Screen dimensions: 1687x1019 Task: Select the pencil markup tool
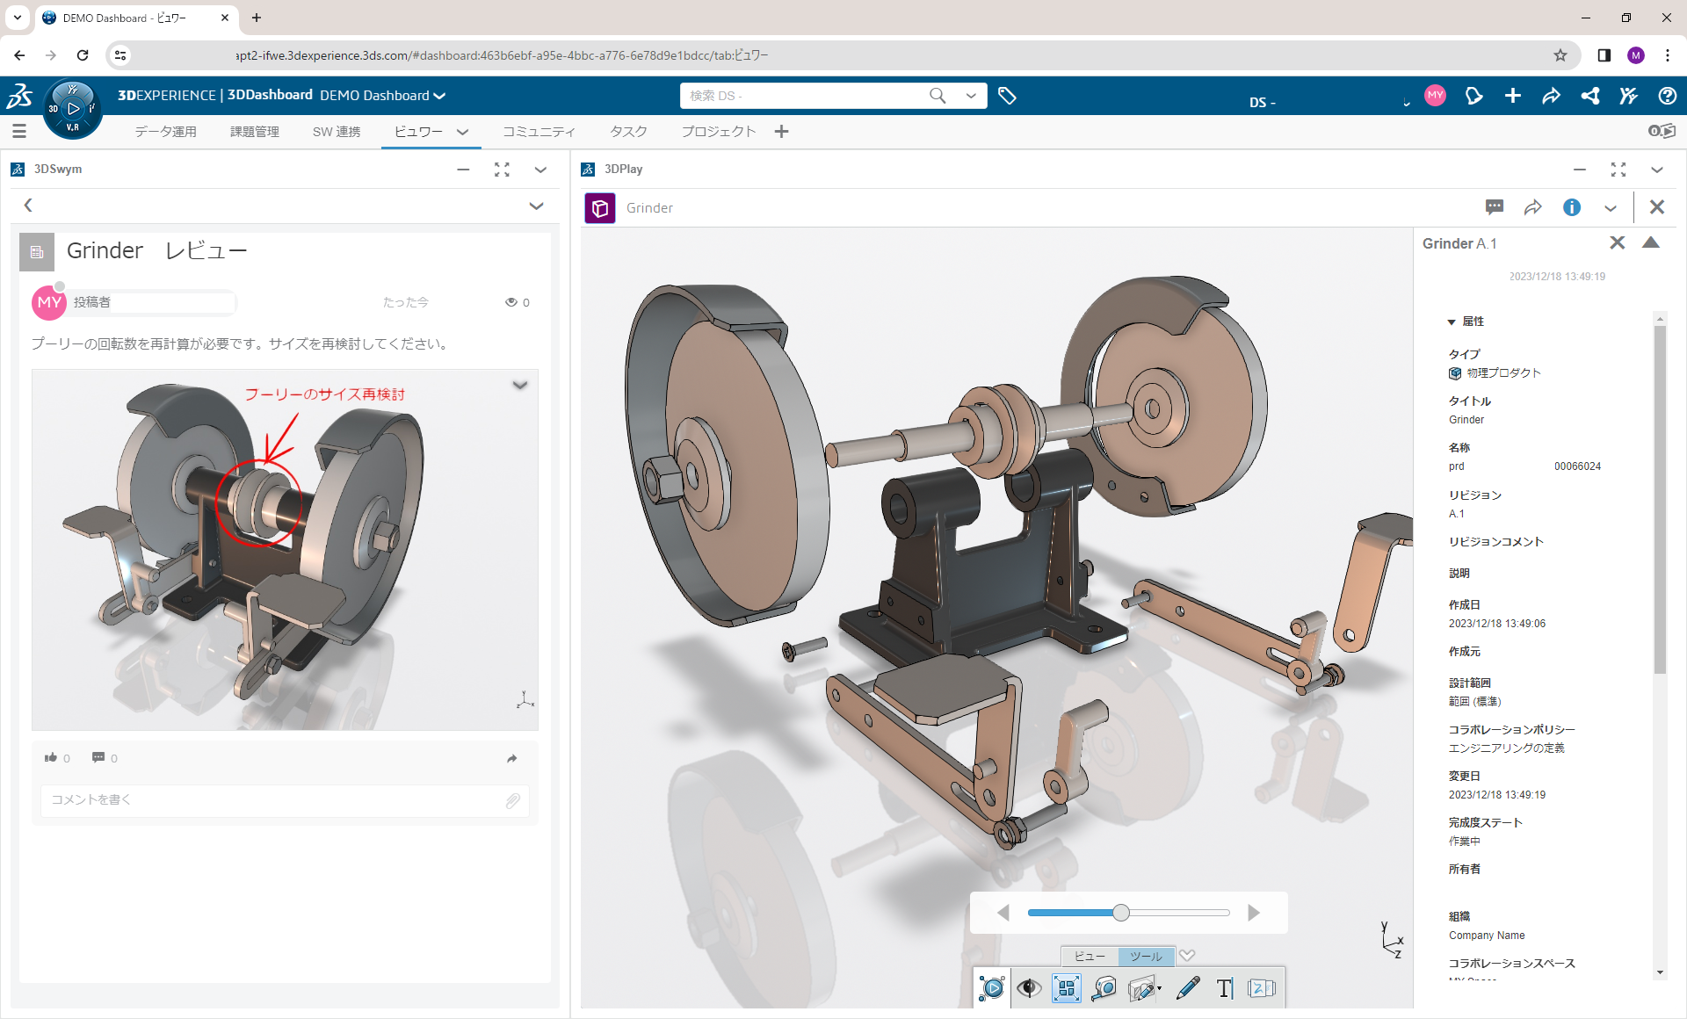1187,988
